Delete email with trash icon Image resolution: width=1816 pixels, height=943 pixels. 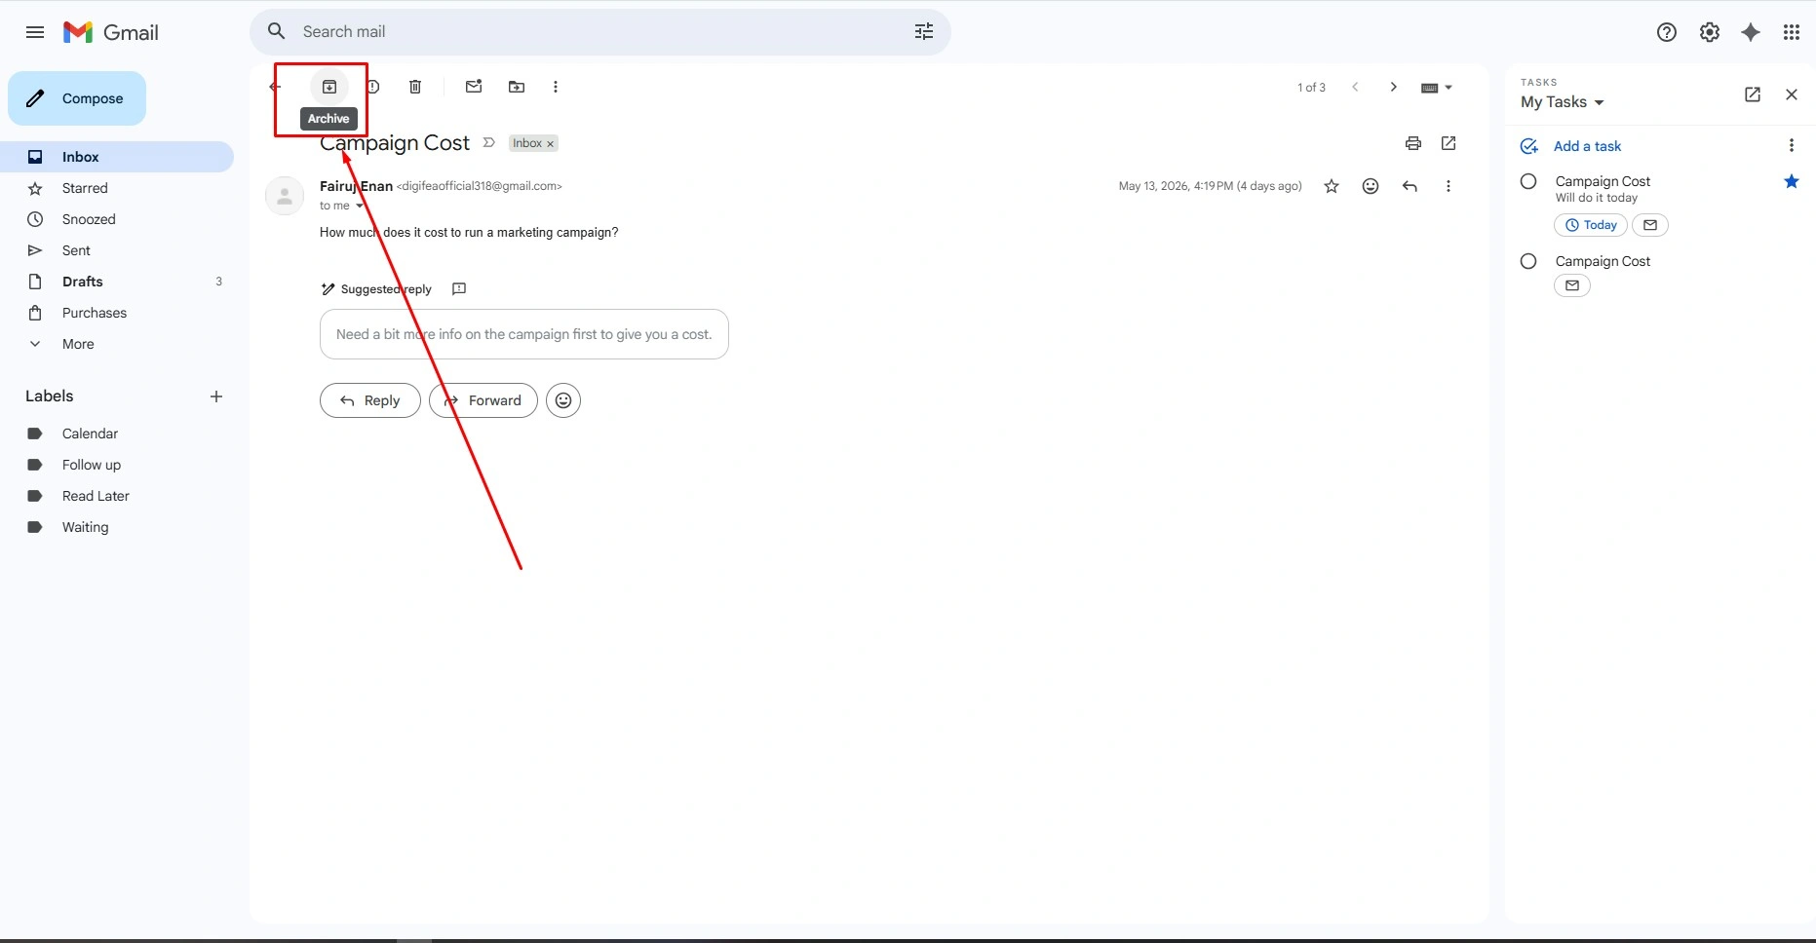tap(415, 87)
